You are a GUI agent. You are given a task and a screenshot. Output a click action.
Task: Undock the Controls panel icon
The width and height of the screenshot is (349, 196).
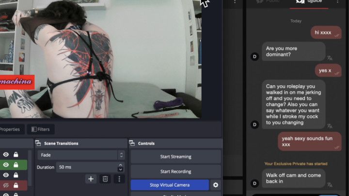pyautogui.click(x=132, y=143)
